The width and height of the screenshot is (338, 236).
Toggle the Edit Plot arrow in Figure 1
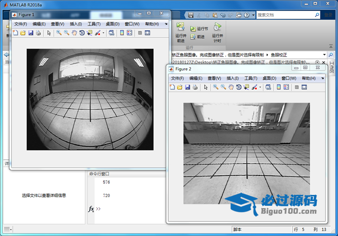coord(49,33)
